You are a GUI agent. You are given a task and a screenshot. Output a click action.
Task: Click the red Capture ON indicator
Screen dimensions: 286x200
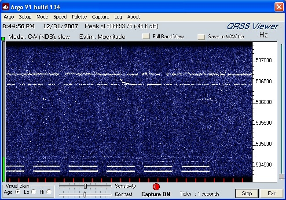[x=156, y=187]
